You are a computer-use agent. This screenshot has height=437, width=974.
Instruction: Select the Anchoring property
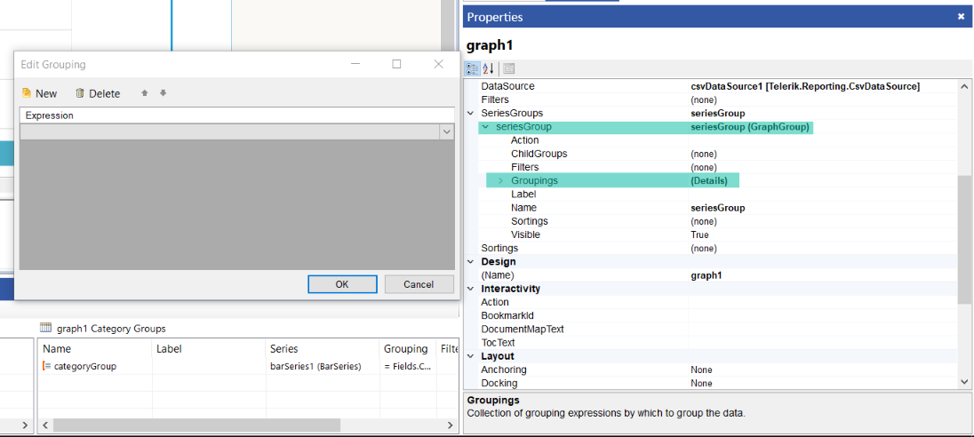click(x=504, y=370)
